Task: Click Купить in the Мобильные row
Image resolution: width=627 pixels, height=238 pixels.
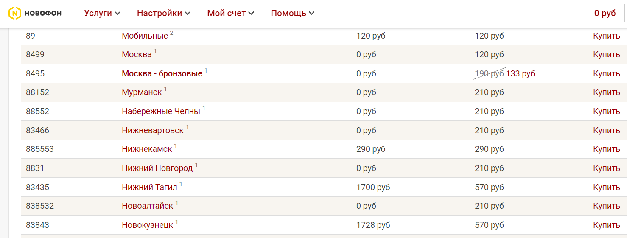Action: [606, 36]
